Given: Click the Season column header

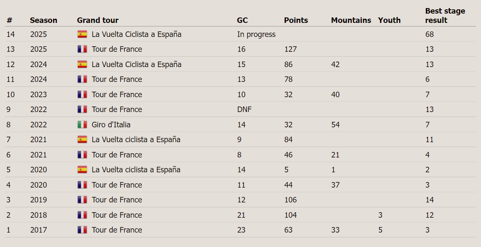Looking at the screenshot, I should coord(43,20).
